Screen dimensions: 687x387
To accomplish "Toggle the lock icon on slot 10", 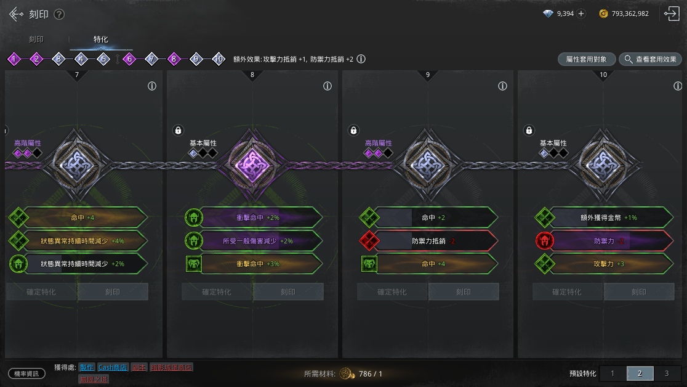I will [x=529, y=130].
